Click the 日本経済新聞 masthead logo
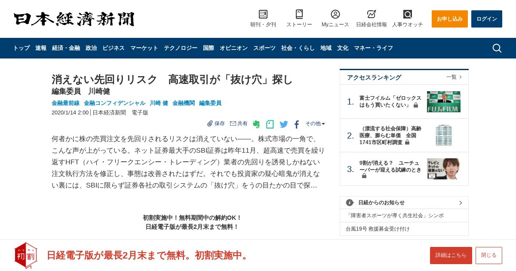The image size is (516, 271). [74, 19]
